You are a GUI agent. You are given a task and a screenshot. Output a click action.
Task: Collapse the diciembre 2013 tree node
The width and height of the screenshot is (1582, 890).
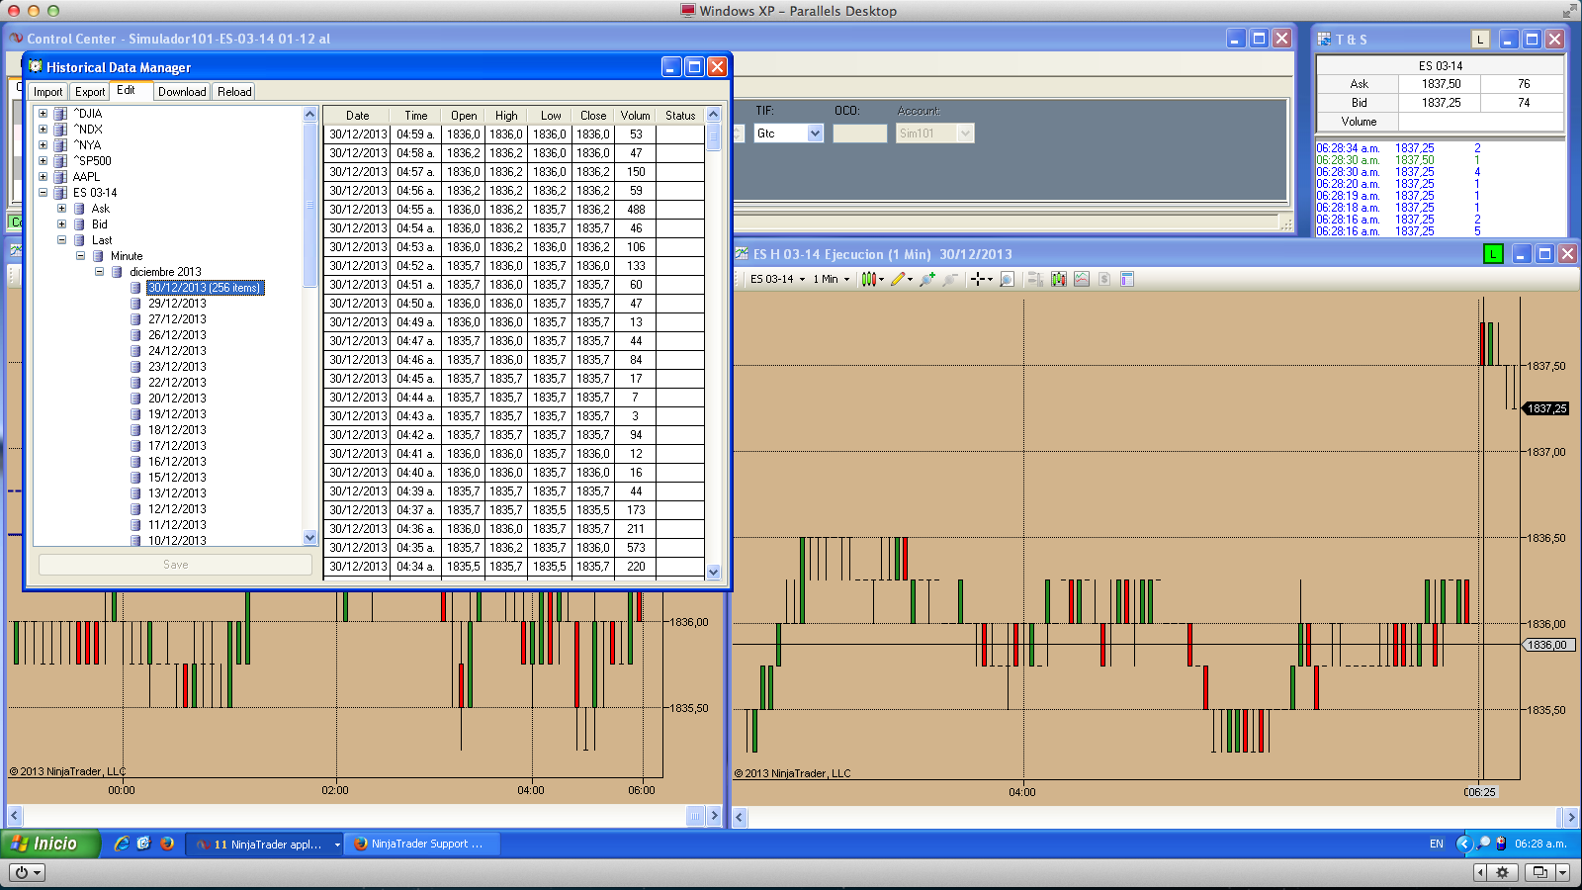point(99,272)
